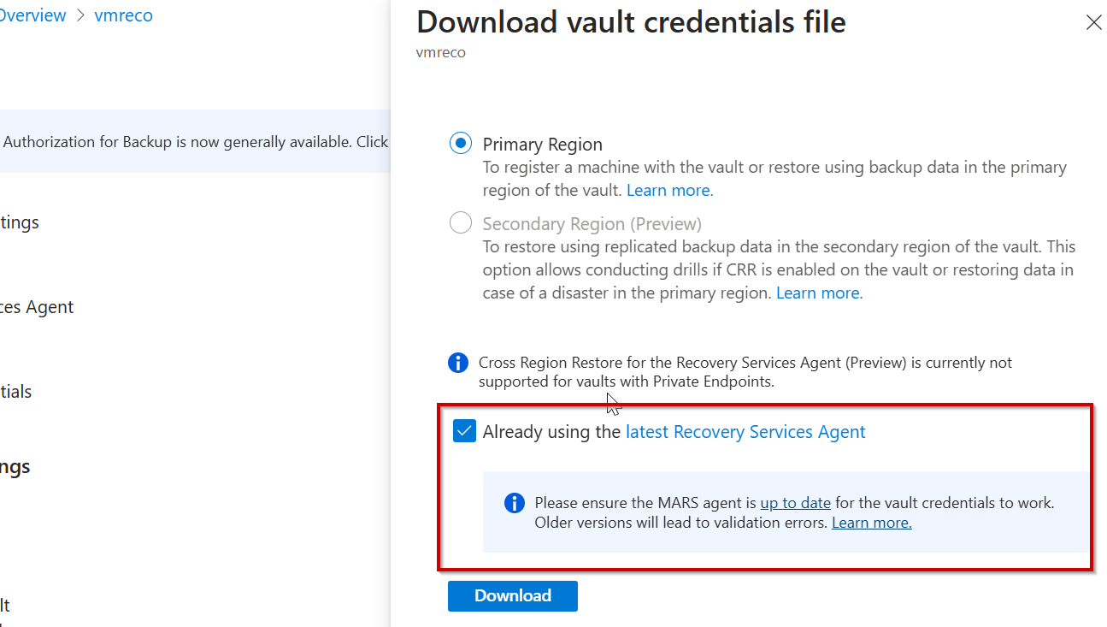
Task: Click Learn more under Secondary Region
Action: [819, 293]
